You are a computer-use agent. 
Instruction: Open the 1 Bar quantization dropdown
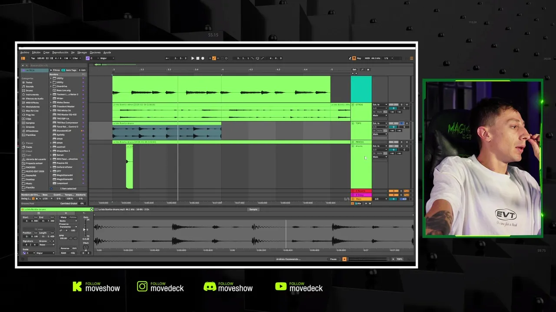76,58
